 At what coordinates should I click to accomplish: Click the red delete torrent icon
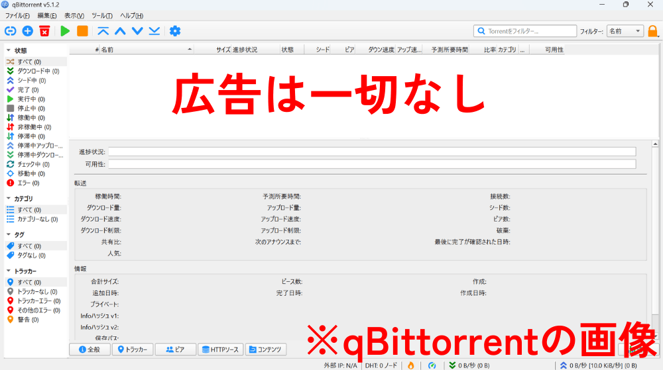point(44,31)
